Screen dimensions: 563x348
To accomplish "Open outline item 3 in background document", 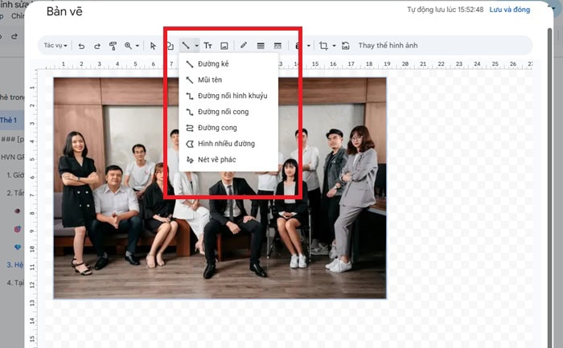I will pyautogui.click(x=14, y=264).
